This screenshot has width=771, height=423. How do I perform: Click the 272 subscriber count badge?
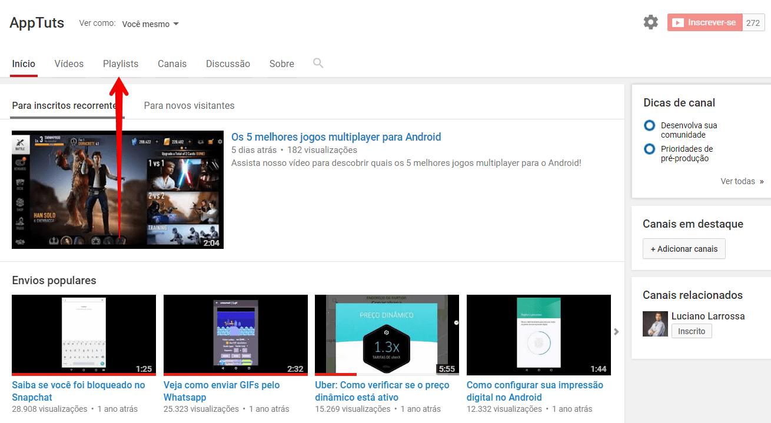(753, 22)
